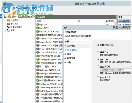
Task: Select the FTP 服务器被动(FTP 被动 rule row
Action: click(49, 63)
